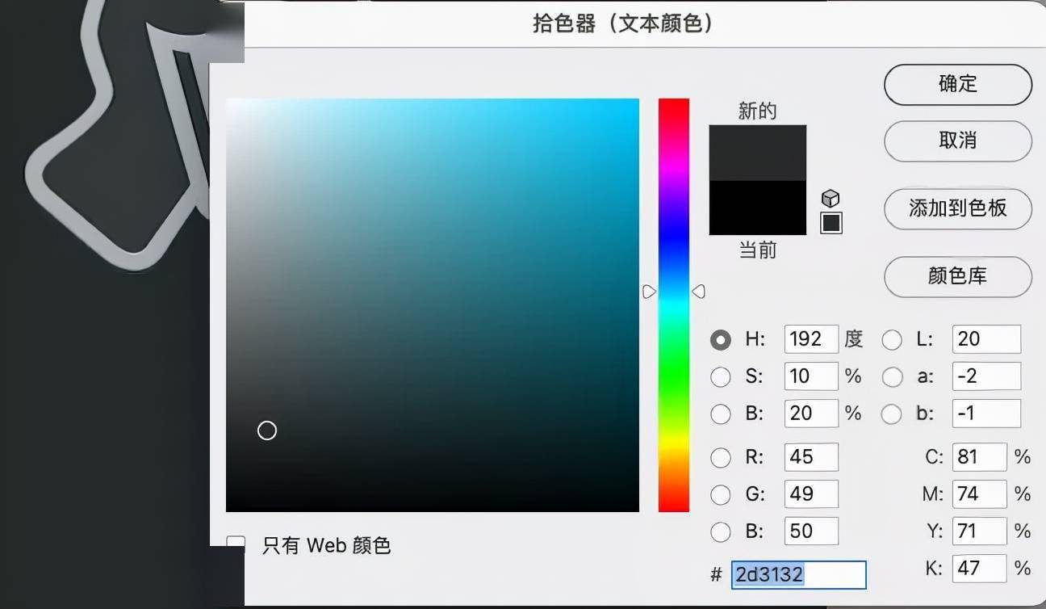The height and width of the screenshot is (609, 1046).
Task: Click the blue field showing 50
Action: click(x=811, y=531)
